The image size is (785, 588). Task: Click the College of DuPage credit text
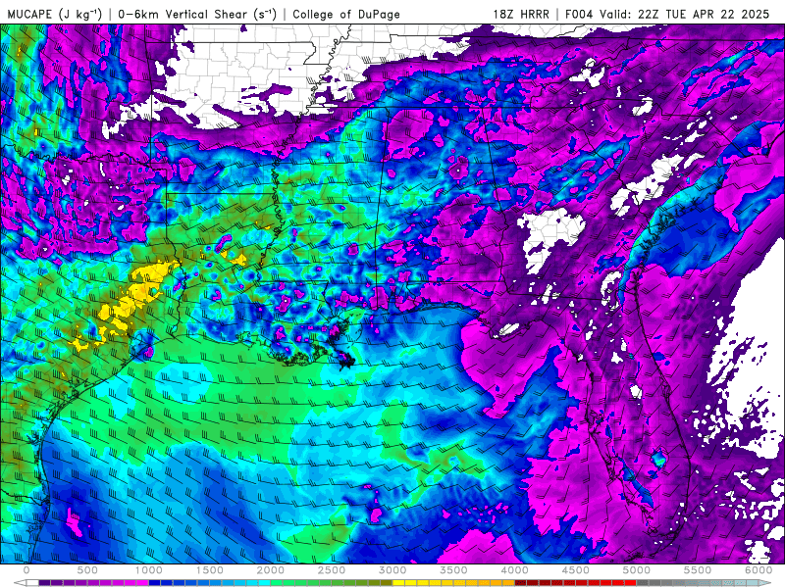pos(346,14)
